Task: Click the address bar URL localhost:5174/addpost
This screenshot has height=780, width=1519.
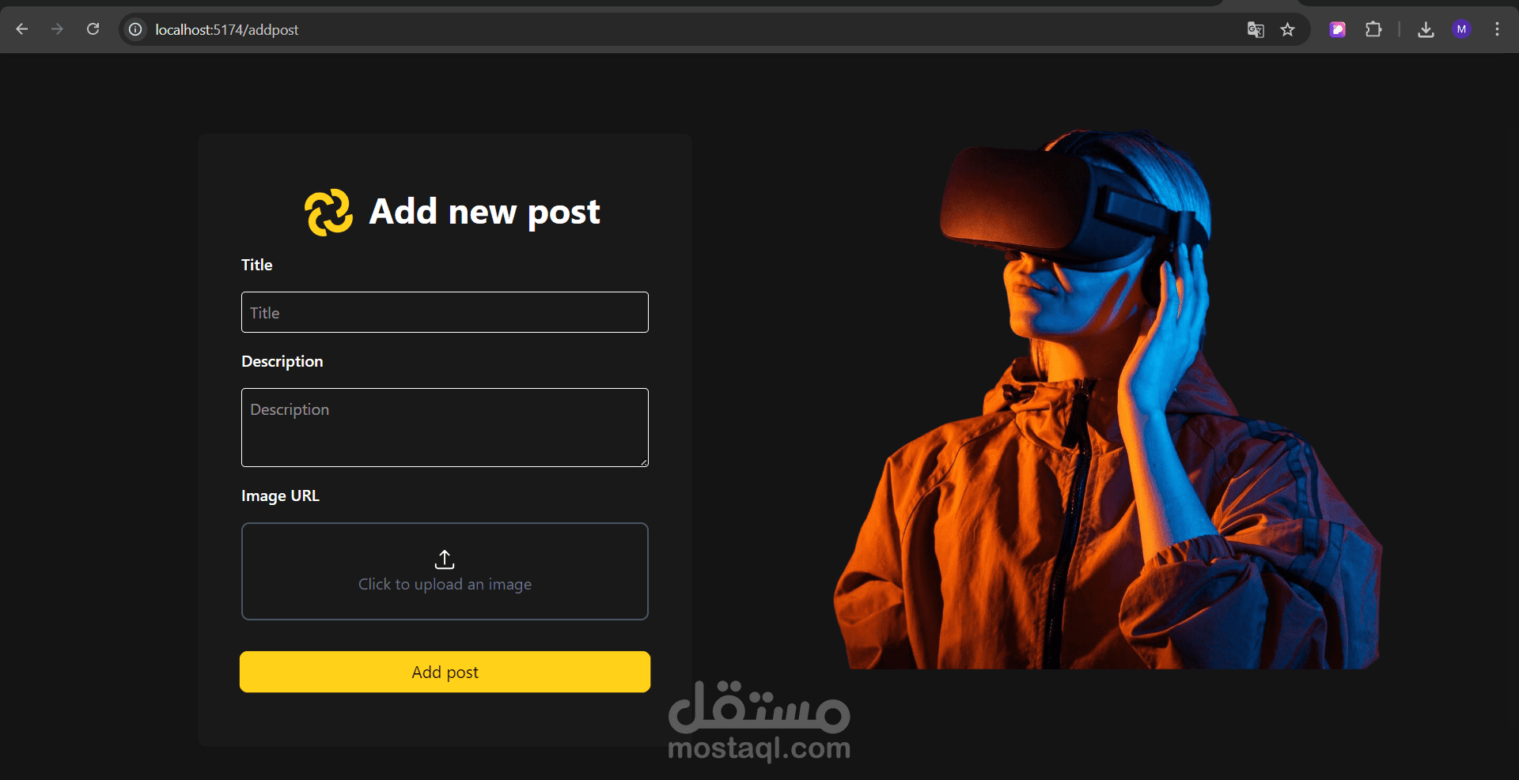Action: click(227, 30)
